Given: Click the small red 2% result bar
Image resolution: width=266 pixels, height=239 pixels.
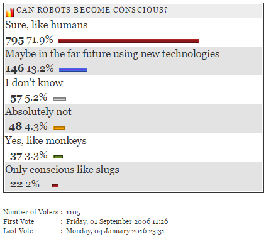Looking at the screenshot, I should pyautogui.click(x=55, y=186).
